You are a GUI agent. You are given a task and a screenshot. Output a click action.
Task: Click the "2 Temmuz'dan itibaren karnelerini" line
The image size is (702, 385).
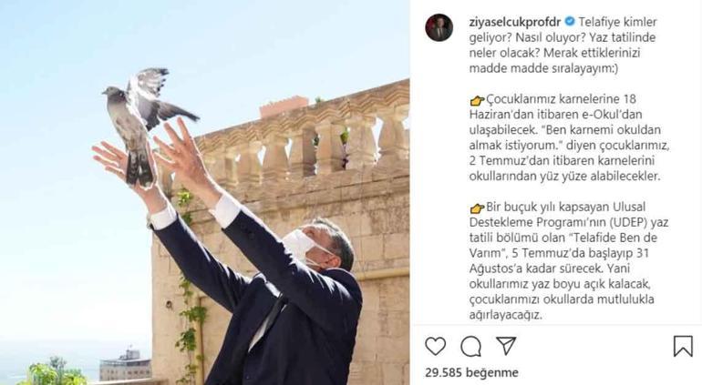click(x=562, y=160)
